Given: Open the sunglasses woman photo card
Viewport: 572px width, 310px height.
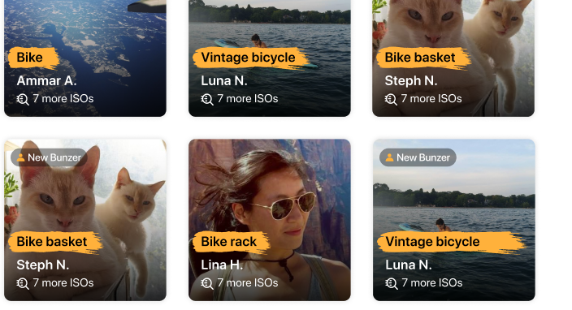Looking at the screenshot, I should [270, 220].
